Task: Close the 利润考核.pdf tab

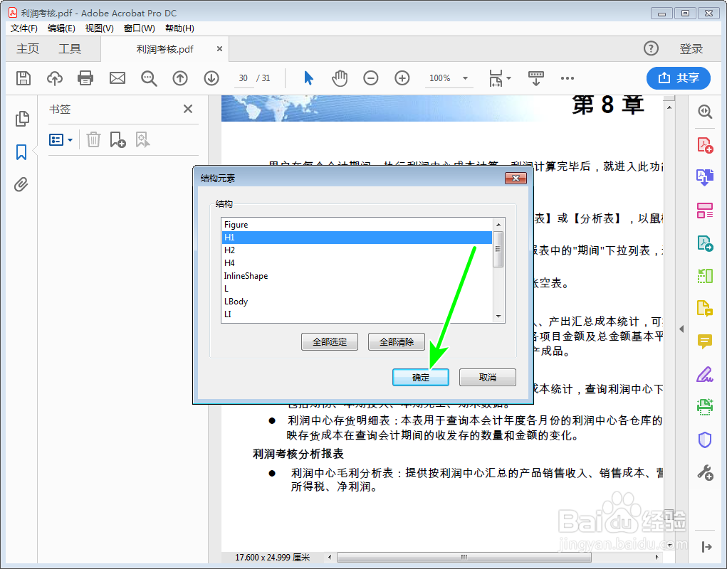Action: pyautogui.click(x=220, y=48)
